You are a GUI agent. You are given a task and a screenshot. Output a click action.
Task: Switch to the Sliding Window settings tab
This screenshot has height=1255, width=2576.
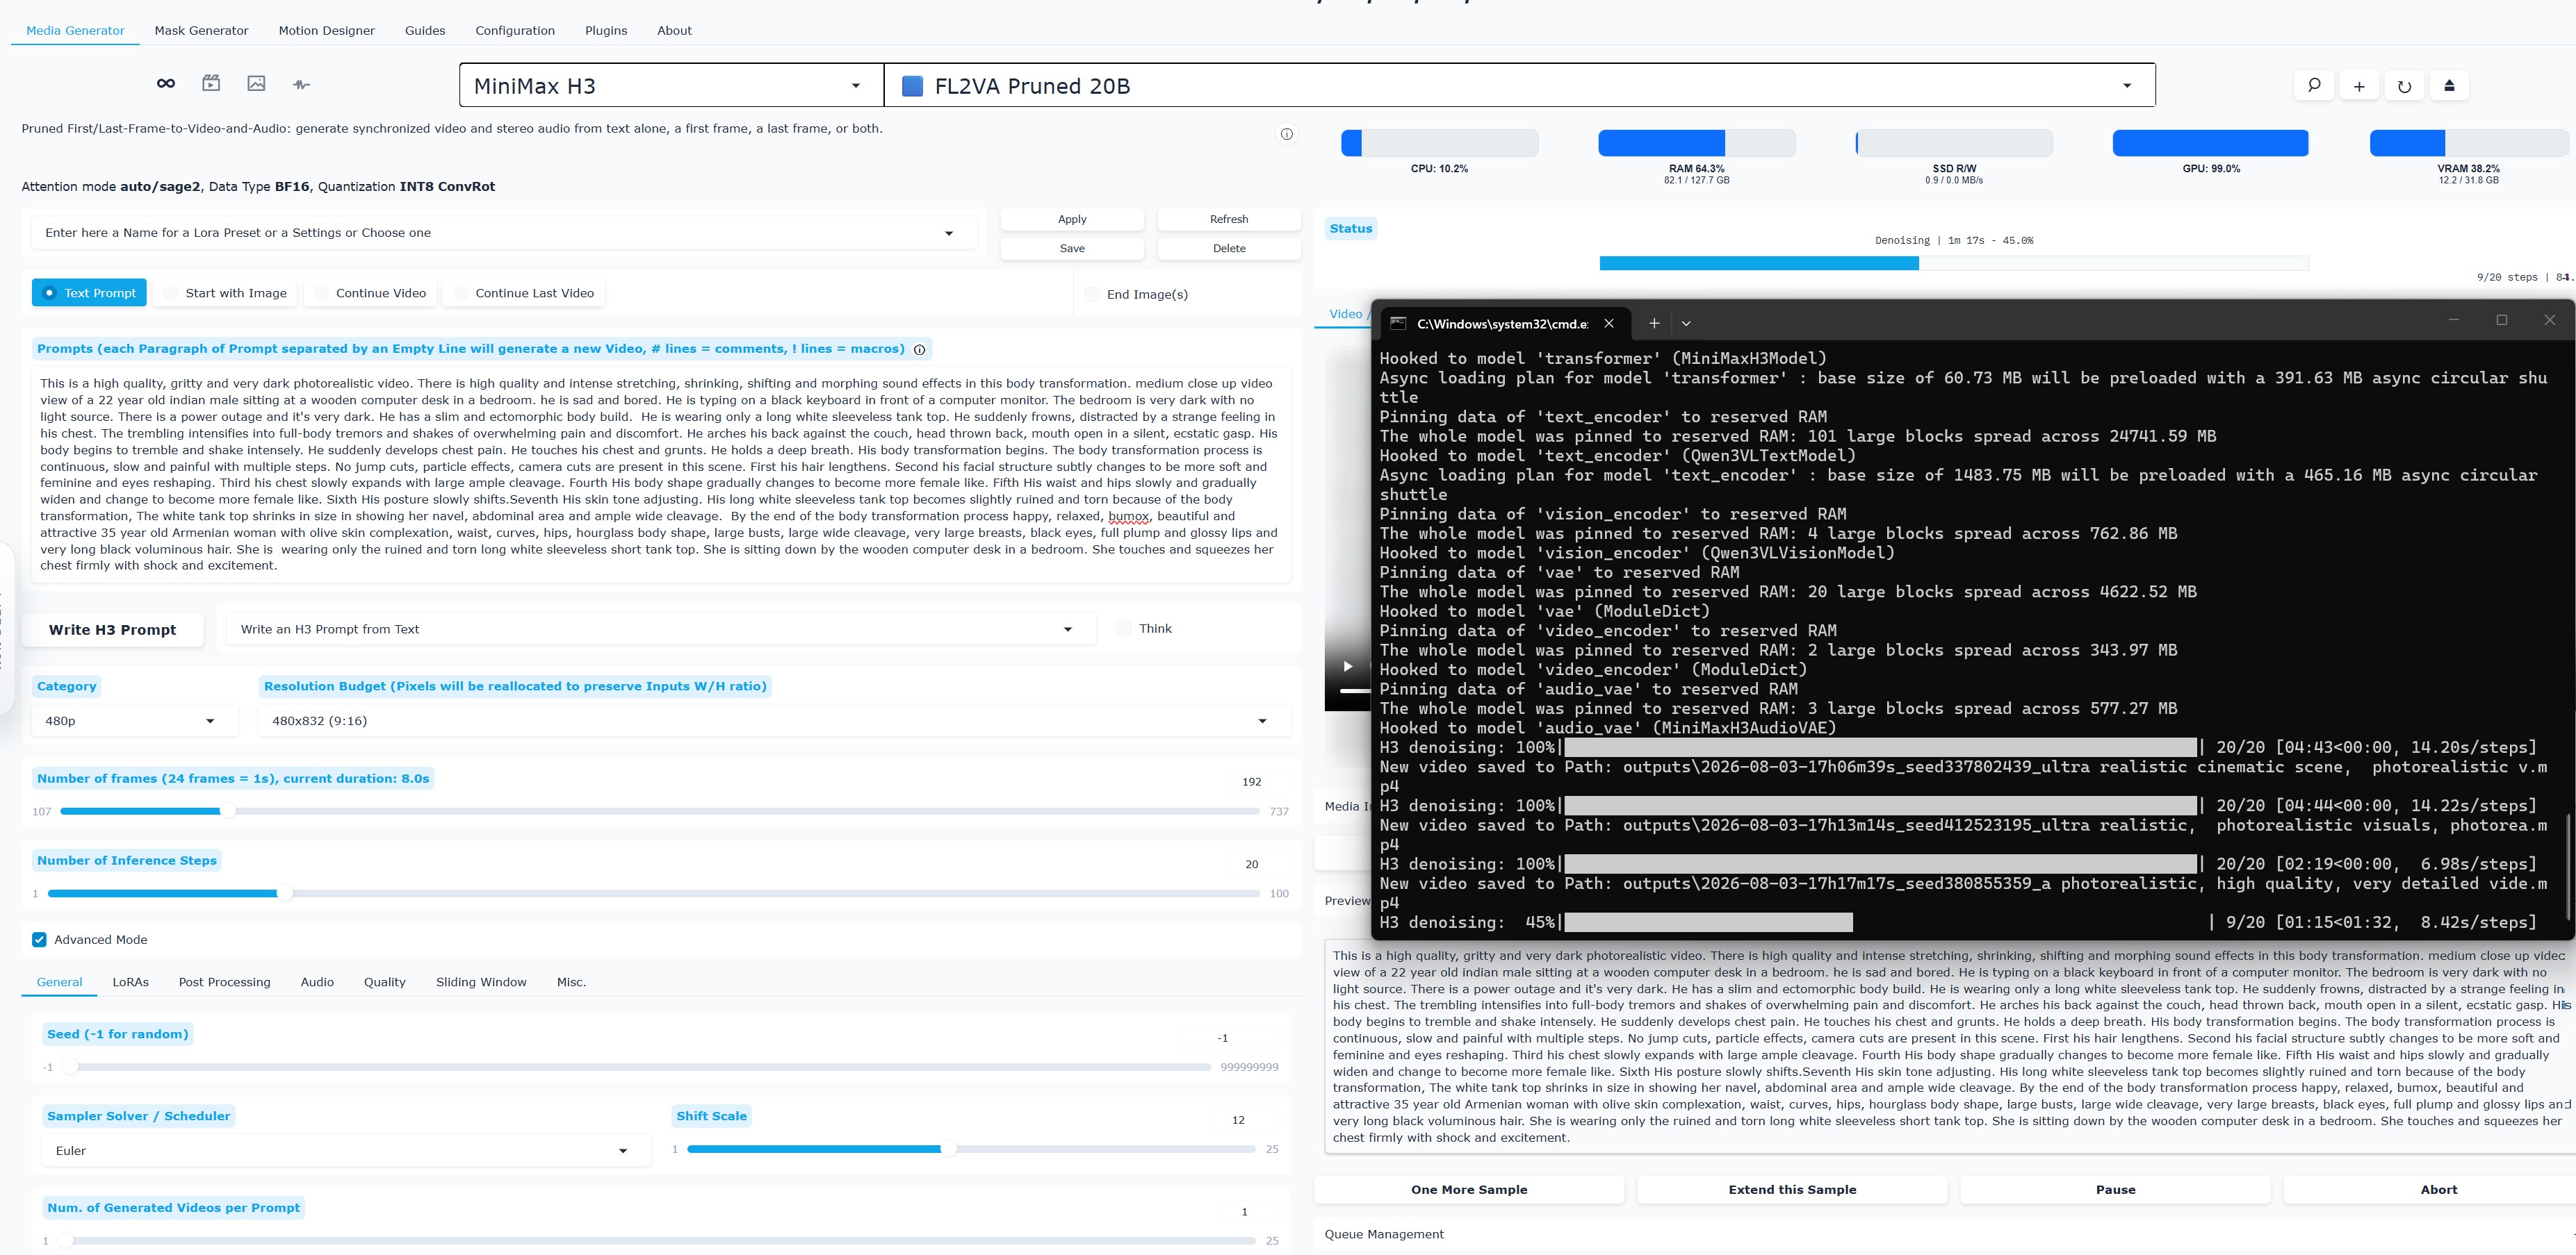click(x=481, y=982)
